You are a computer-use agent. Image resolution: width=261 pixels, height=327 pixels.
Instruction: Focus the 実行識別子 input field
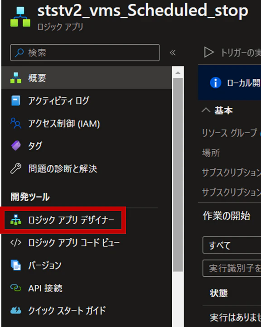(232, 268)
